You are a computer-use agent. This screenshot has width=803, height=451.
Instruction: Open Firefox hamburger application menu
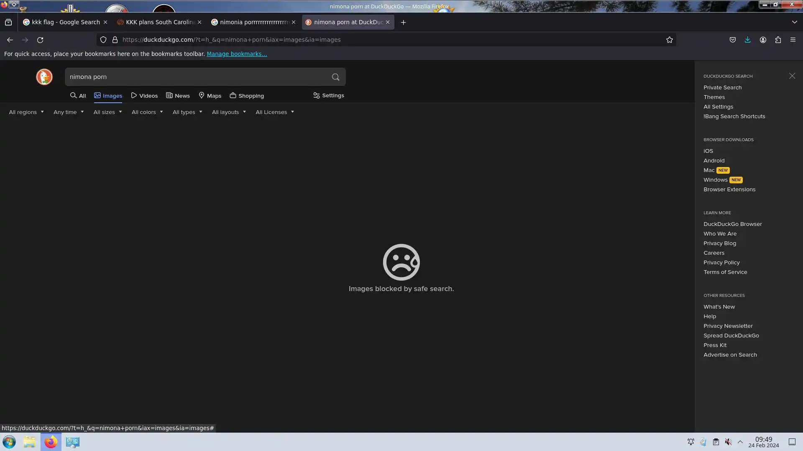[793, 40]
